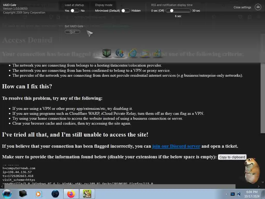Click the horizontal scrollbar of the page
The image size is (265, 199).
click(120, 186)
